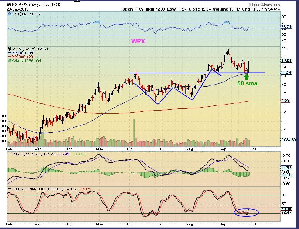Click the RSI(14) 56.74 legend label
Screen dimensions: 299x229
point(26,14)
